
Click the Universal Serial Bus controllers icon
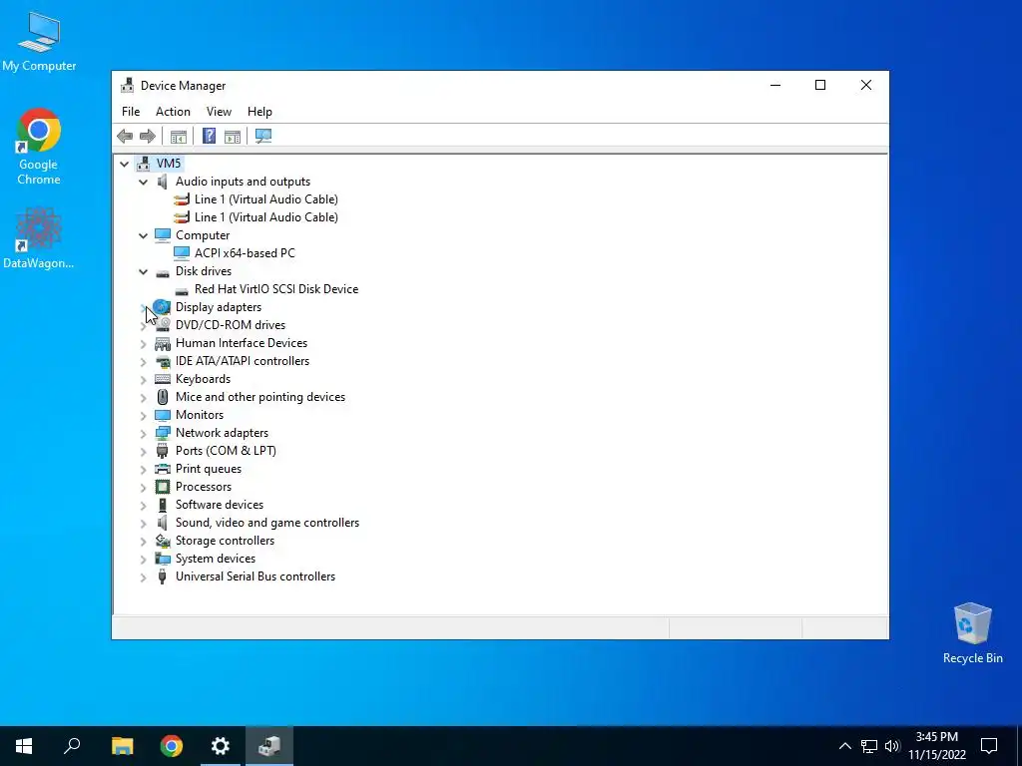click(163, 576)
